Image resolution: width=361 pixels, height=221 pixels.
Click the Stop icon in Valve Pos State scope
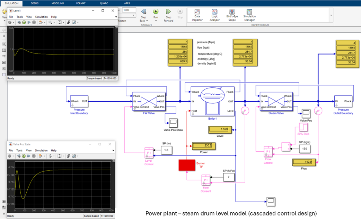[34, 156]
